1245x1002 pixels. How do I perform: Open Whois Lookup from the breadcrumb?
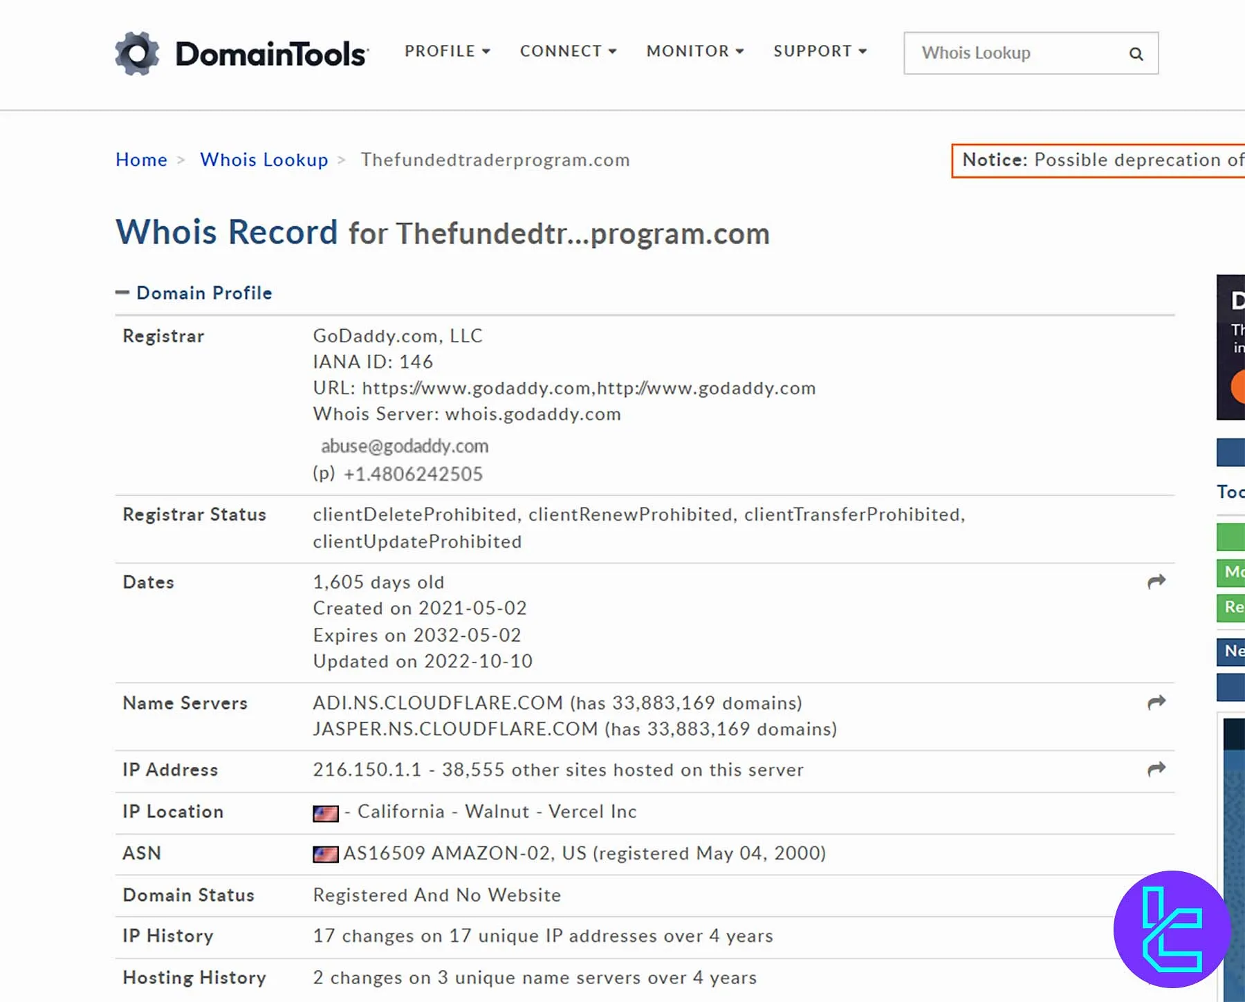(264, 160)
